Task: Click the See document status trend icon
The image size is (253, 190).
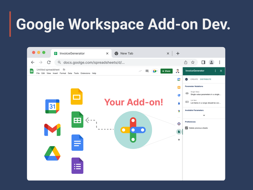Action: pos(140,71)
